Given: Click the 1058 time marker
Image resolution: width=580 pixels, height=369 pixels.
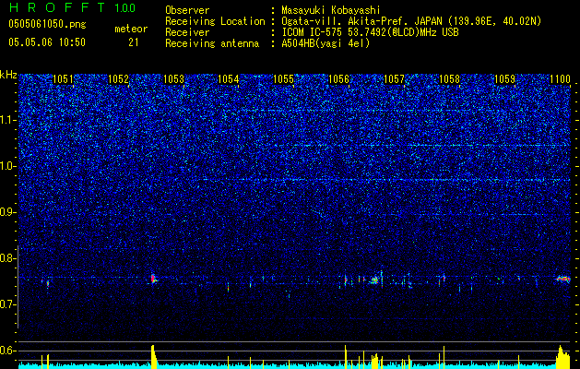Looking at the screenshot, I should [449, 79].
